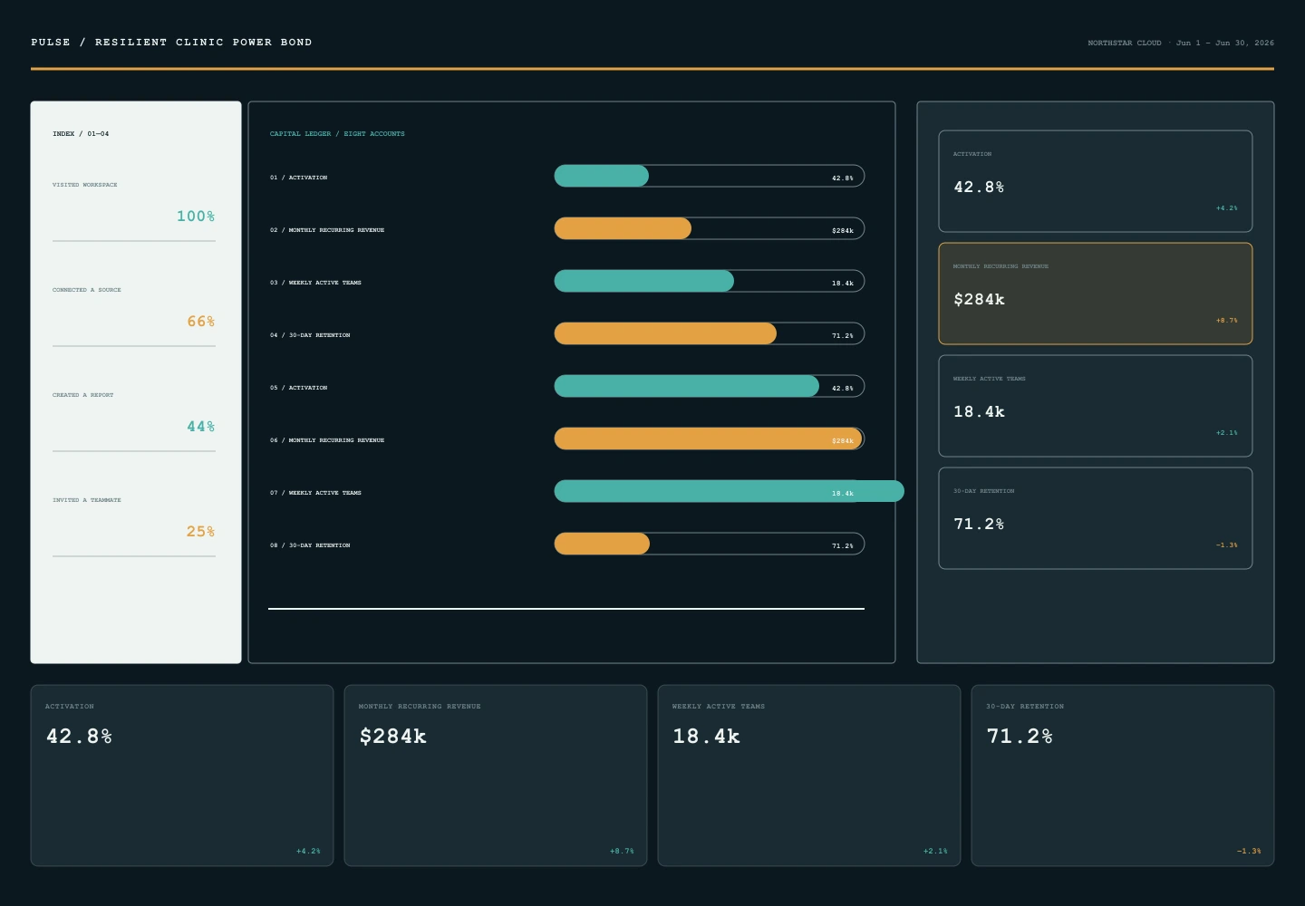Select the 66% funnel value
1305x906 pixels.
(201, 322)
